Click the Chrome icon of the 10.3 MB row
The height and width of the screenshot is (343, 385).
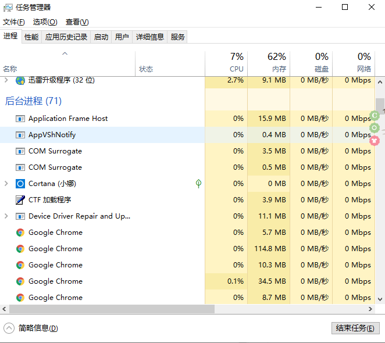pyautogui.click(x=20, y=265)
